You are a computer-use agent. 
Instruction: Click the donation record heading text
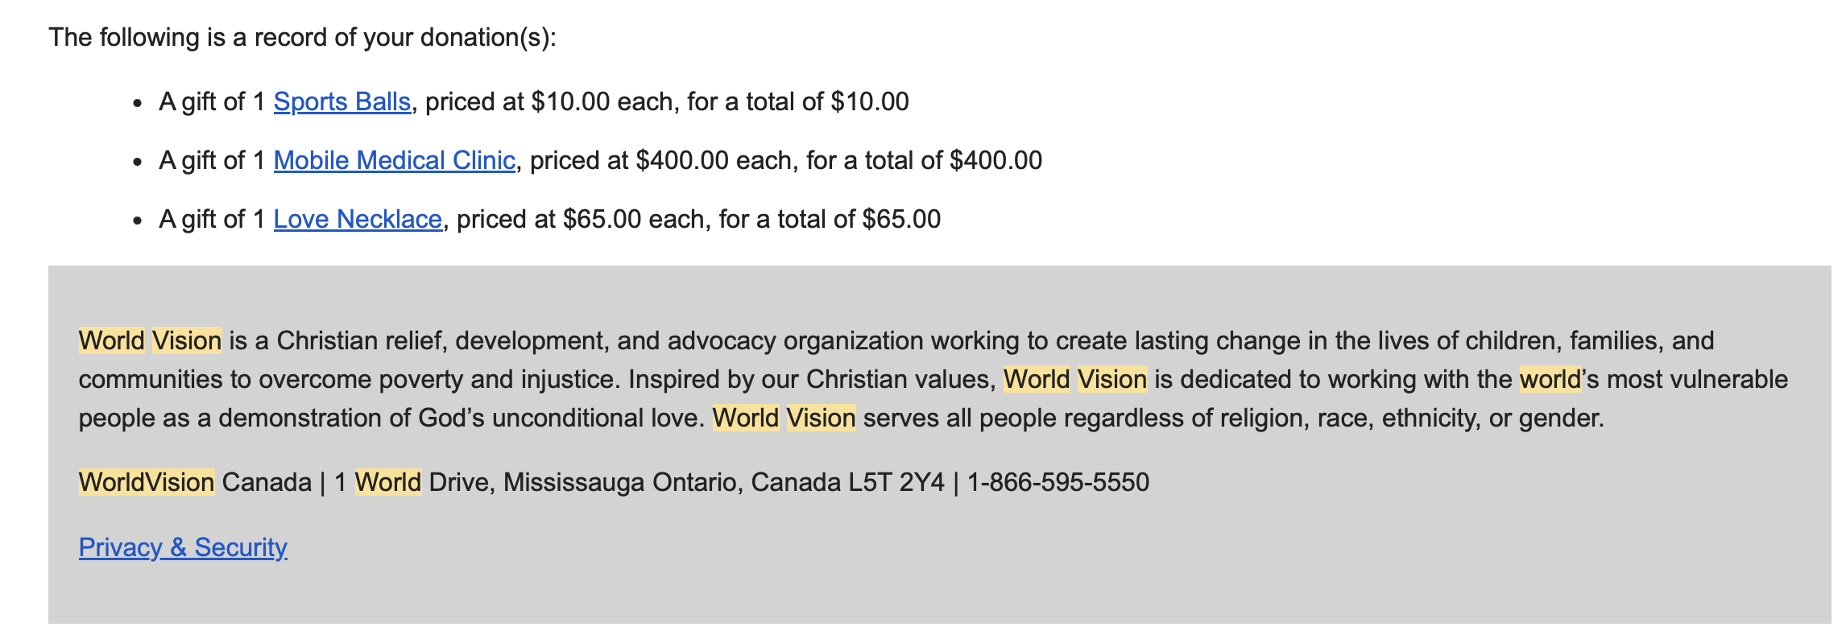point(302,38)
